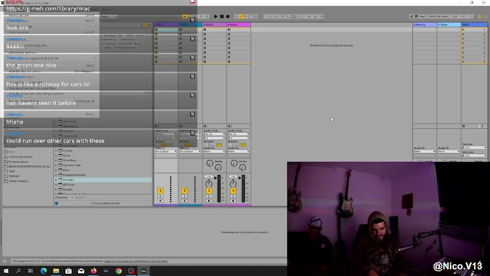Open MIDI To No Output dropdown, track 1

click(x=166, y=151)
